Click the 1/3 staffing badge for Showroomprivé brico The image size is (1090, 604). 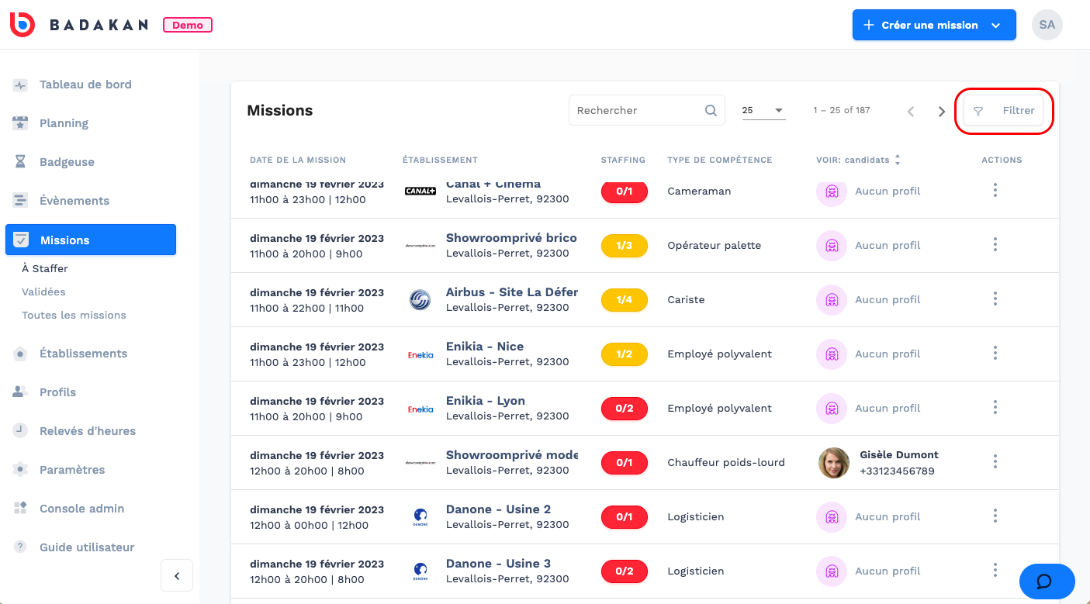click(x=625, y=246)
